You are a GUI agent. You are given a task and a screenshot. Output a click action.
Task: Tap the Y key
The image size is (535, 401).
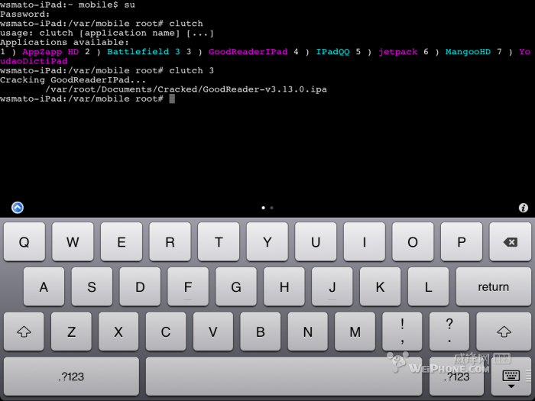[267, 242]
